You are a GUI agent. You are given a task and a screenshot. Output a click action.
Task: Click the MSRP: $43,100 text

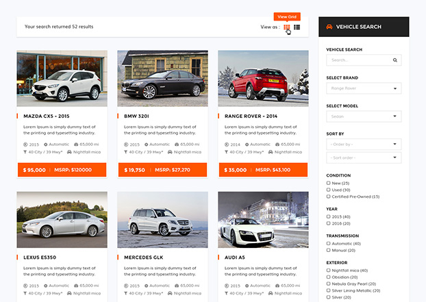click(273, 170)
